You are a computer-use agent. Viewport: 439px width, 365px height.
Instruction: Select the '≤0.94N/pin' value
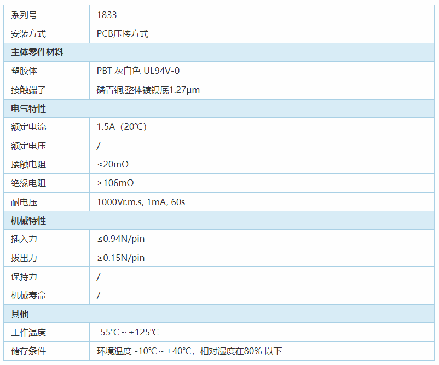click(120, 239)
